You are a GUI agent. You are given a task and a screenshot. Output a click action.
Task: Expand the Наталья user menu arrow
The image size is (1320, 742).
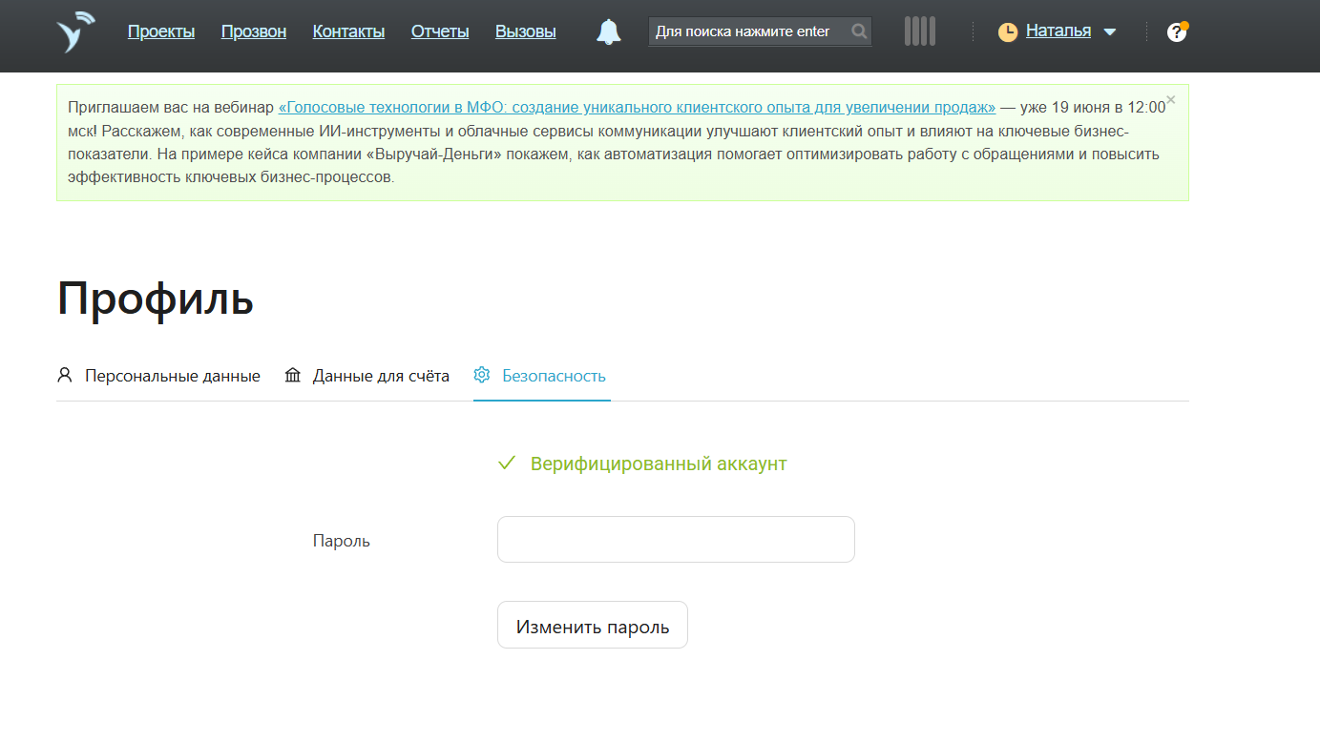click(1109, 32)
